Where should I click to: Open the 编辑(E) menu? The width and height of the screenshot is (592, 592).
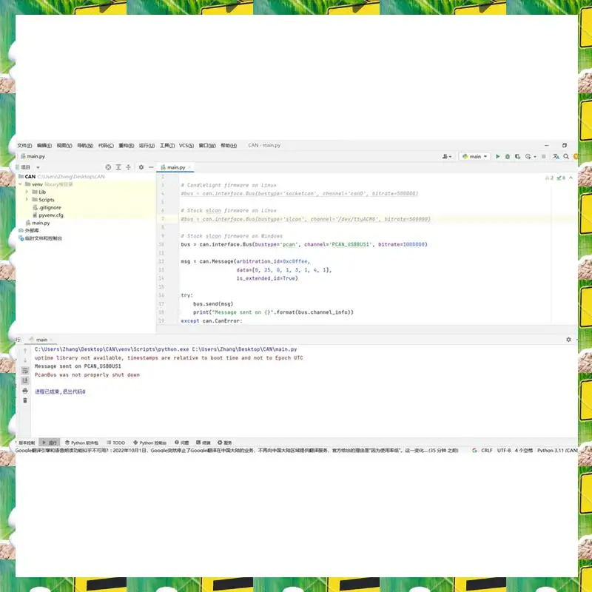(x=44, y=145)
